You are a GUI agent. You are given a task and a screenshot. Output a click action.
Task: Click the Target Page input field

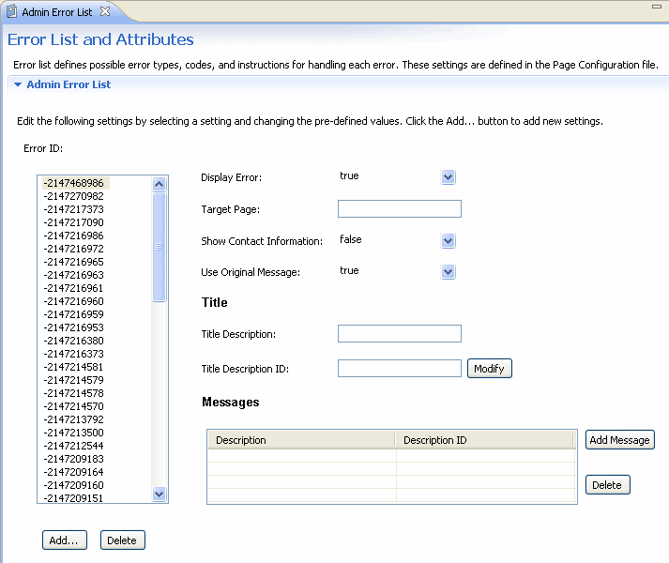(399, 209)
